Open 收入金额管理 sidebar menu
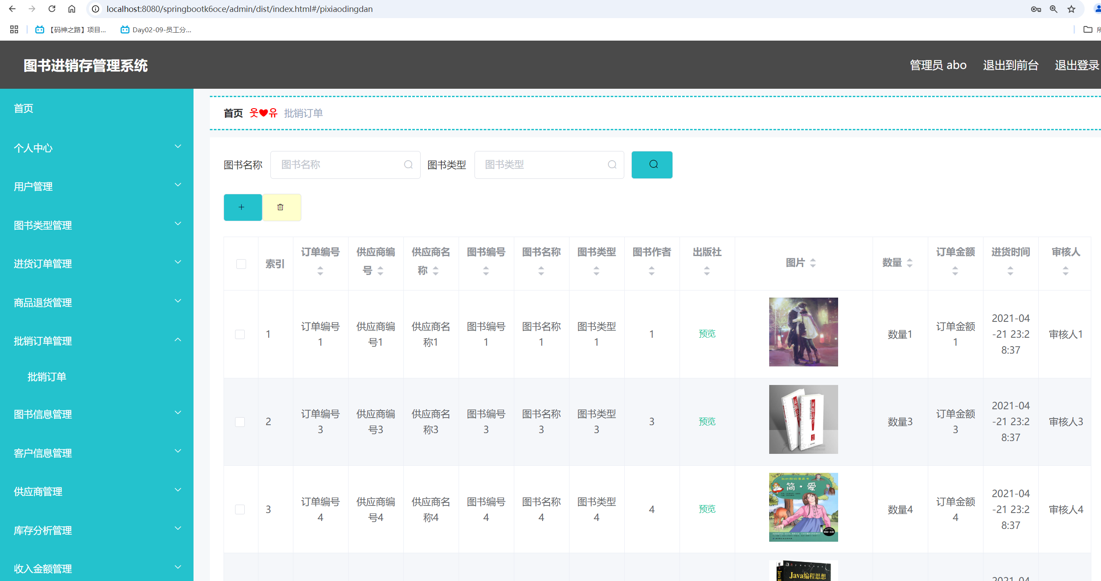The width and height of the screenshot is (1101, 581). pos(97,568)
